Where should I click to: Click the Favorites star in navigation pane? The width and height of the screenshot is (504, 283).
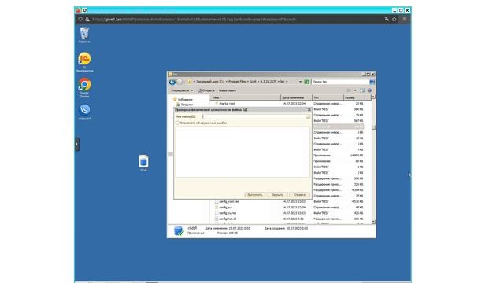175,100
